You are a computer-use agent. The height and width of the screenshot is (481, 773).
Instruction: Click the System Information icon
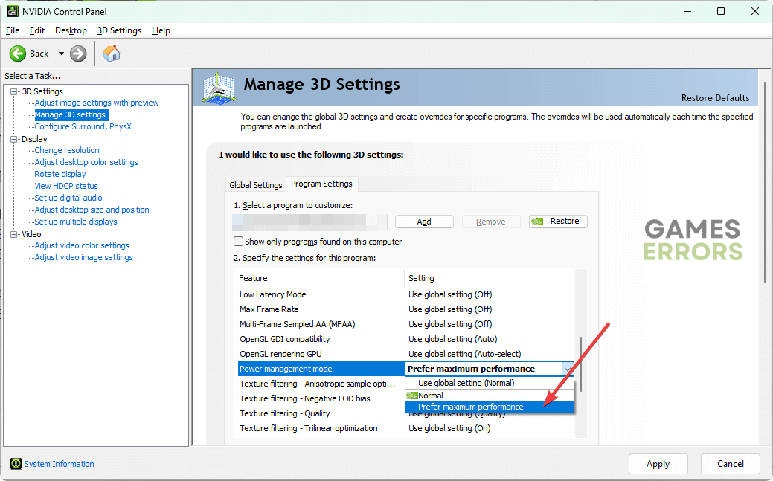click(16, 464)
